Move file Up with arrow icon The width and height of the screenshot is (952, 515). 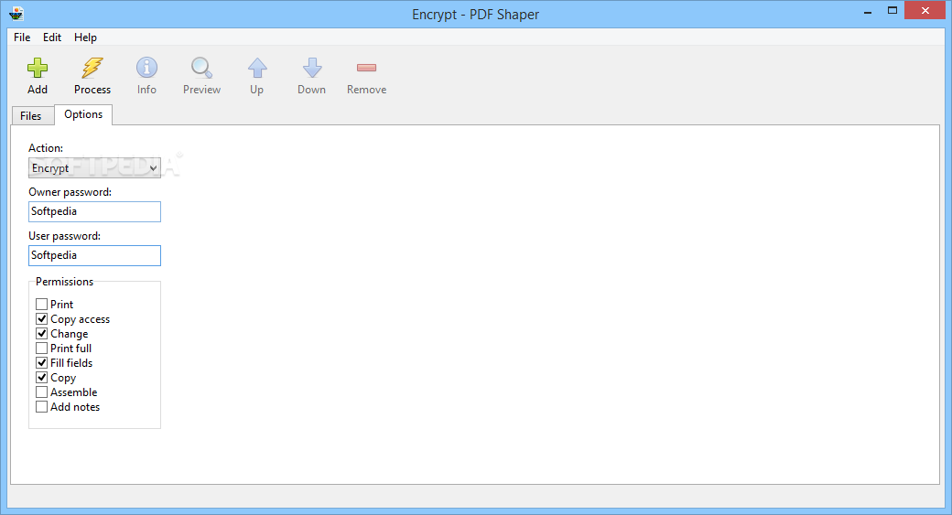pyautogui.click(x=257, y=68)
